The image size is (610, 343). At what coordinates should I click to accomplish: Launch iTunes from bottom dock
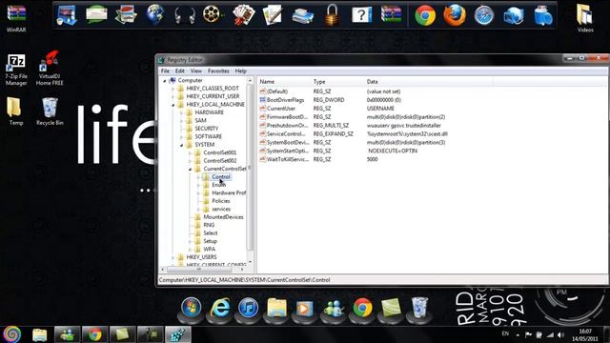point(248,308)
